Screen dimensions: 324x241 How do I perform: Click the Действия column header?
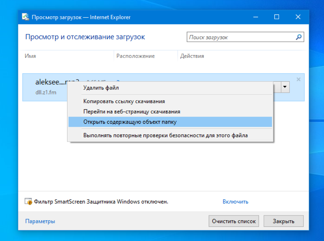[x=192, y=56]
